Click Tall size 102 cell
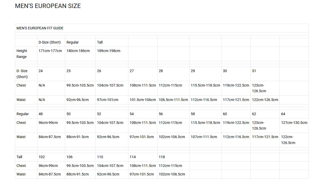 pos(42,157)
